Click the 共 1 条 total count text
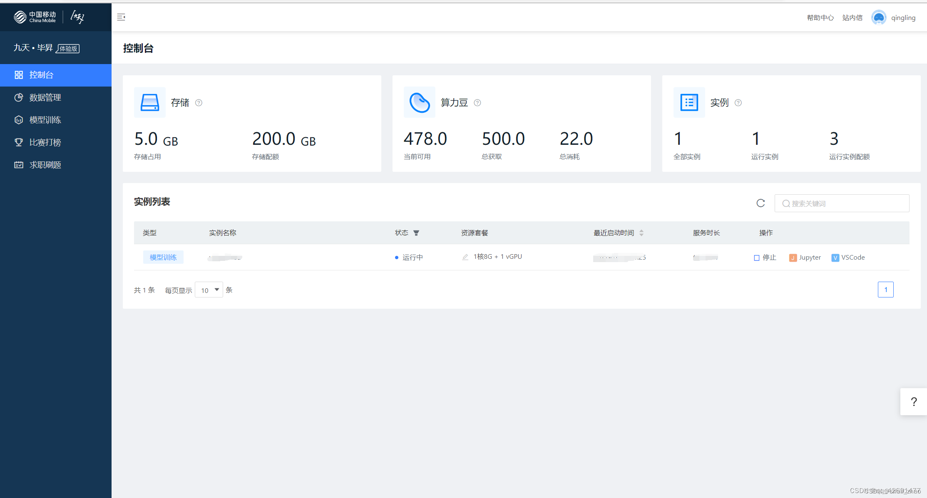 click(x=144, y=290)
